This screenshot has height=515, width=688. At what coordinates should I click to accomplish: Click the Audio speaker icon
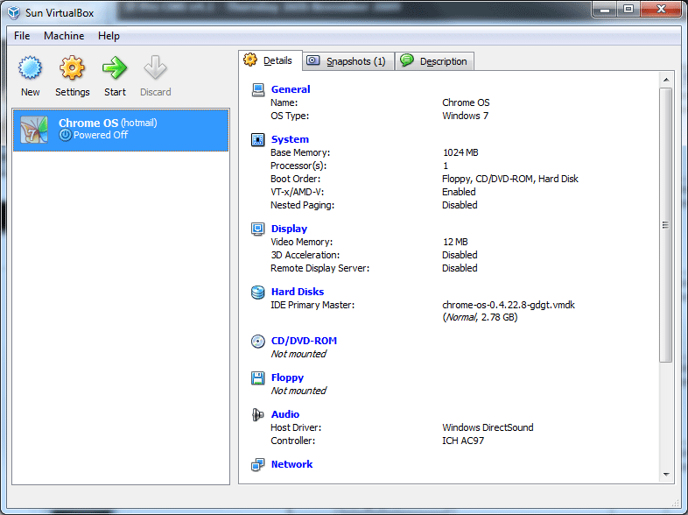point(258,414)
